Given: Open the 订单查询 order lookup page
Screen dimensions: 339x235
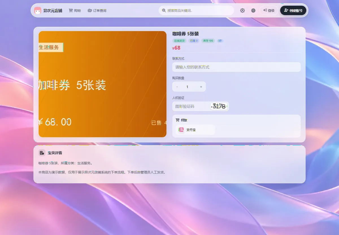Looking at the screenshot, I should 97,11.
